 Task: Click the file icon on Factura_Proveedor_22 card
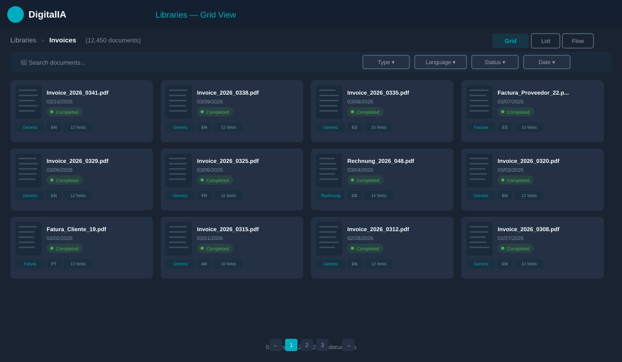pos(479,101)
